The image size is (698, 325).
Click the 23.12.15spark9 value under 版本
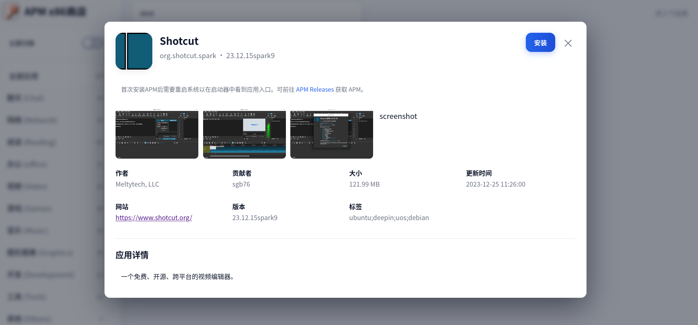pos(255,218)
